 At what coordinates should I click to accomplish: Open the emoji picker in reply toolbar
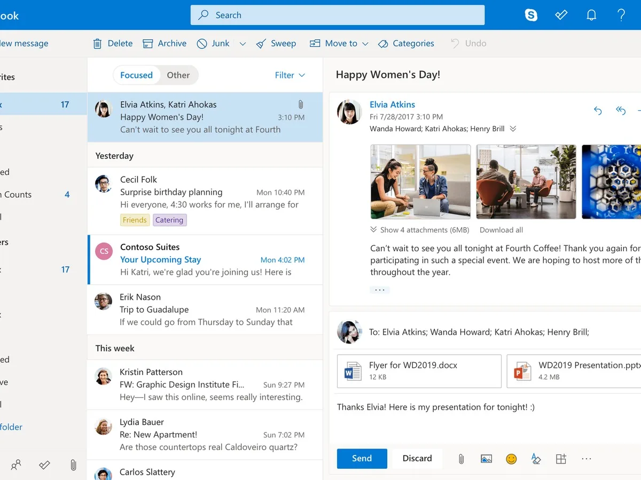tap(511, 459)
